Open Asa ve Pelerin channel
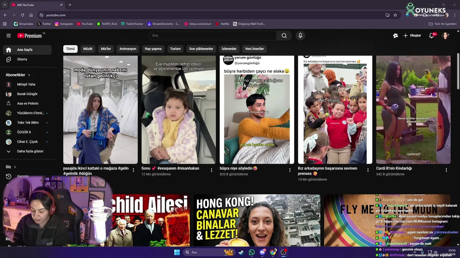Screen dimensions: 460x258 click(27, 104)
